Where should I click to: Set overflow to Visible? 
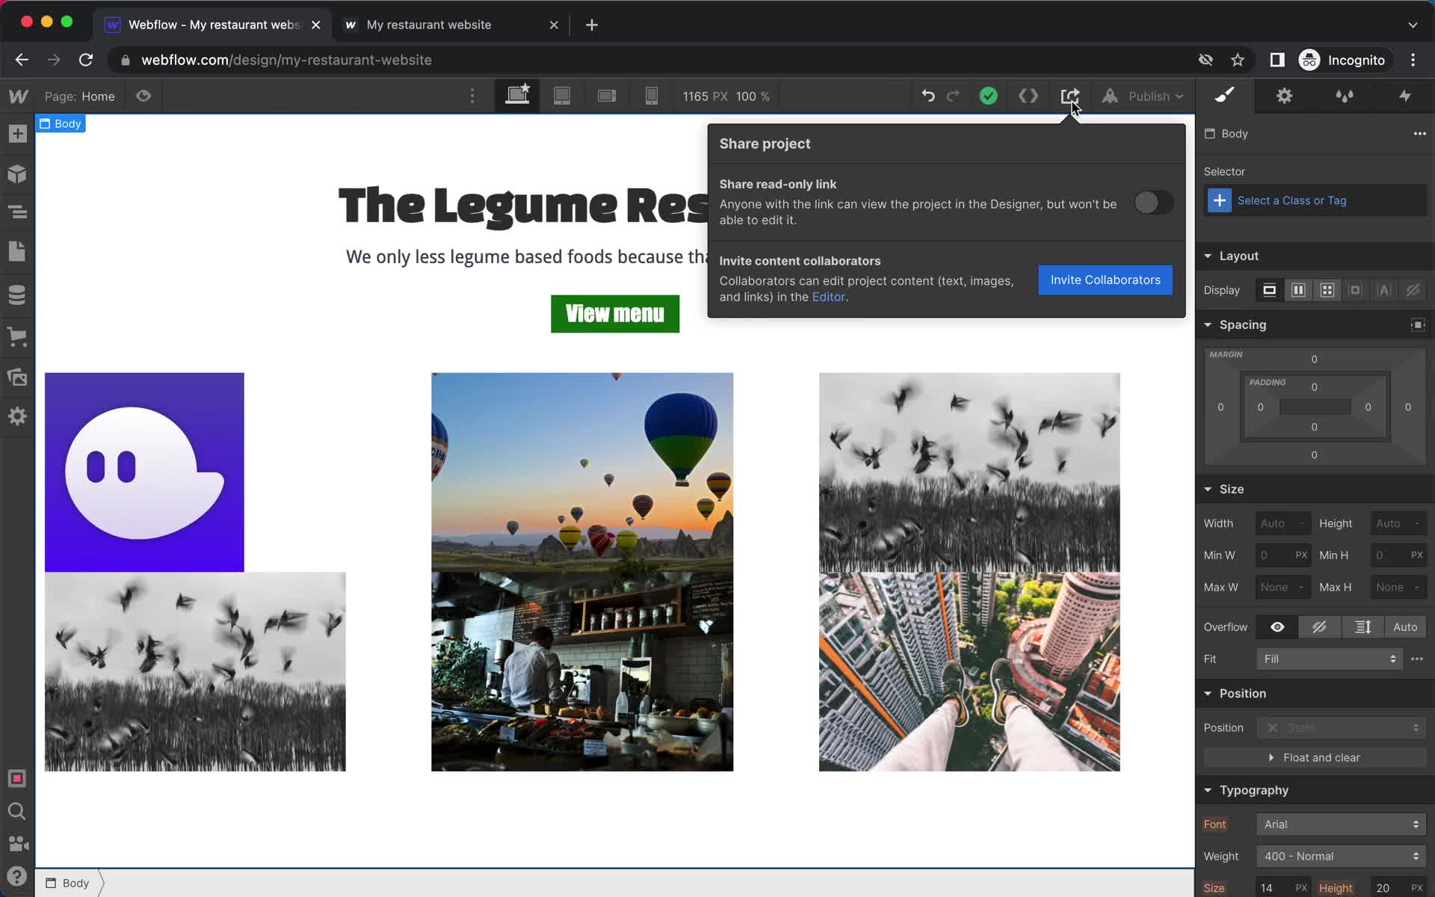click(1277, 627)
